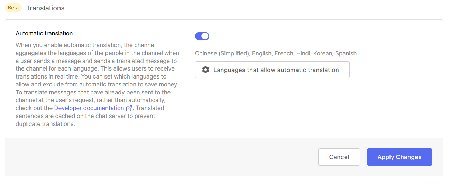Open the Developer documentation link
Viewport: 450px width, 184px height.
click(89, 108)
